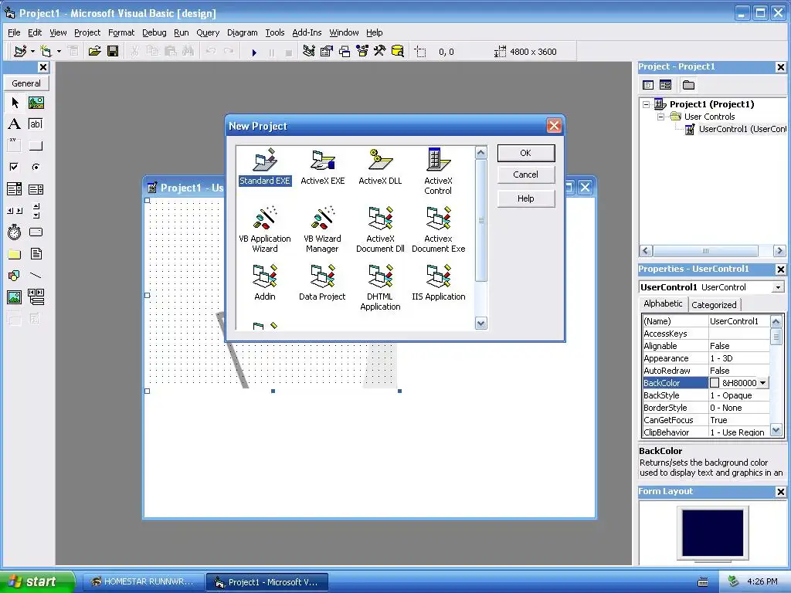The height and width of the screenshot is (593, 791).
Task: Pick ActiveX Control project type
Action: coord(438,171)
